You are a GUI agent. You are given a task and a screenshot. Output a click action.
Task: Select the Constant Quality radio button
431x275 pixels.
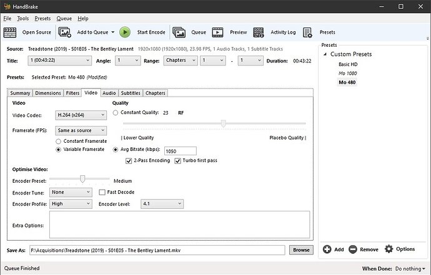click(x=116, y=113)
